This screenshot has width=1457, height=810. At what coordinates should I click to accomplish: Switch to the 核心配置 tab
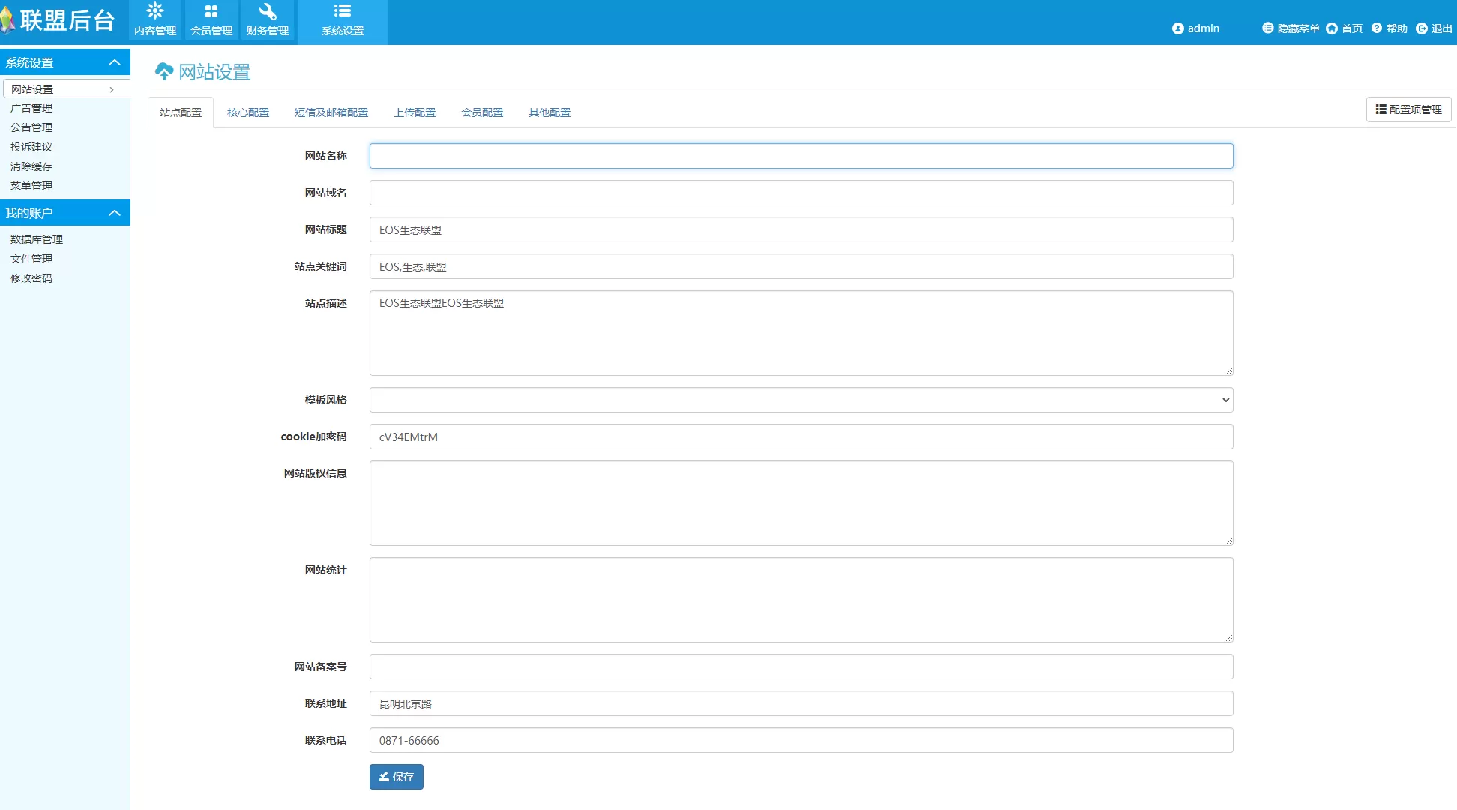(x=248, y=112)
